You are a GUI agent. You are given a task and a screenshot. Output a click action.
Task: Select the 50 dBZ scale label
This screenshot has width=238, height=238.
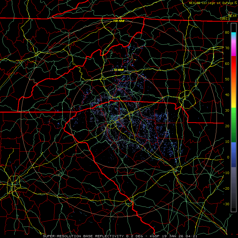tap(227, 79)
